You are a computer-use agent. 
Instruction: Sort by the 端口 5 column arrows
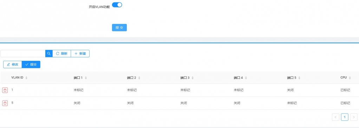click(299, 78)
